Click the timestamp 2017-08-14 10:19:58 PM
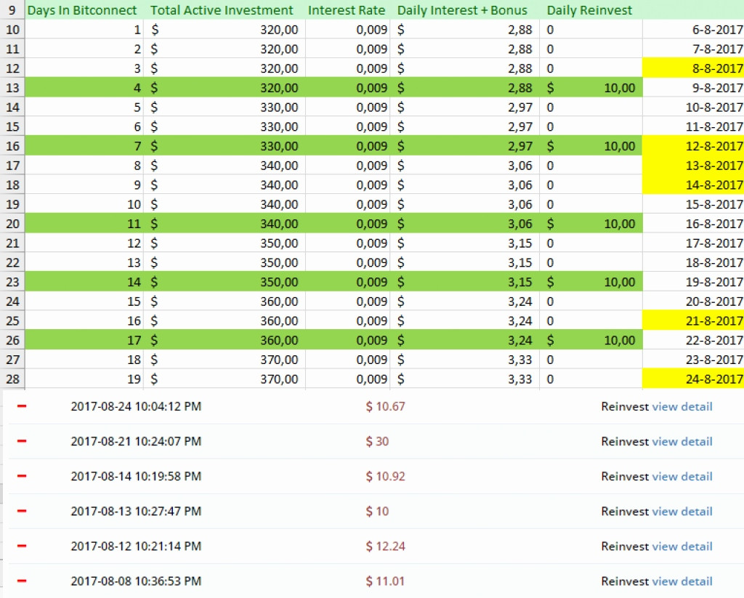The width and height of the screenshot is (744, 598). click(136, 477)
